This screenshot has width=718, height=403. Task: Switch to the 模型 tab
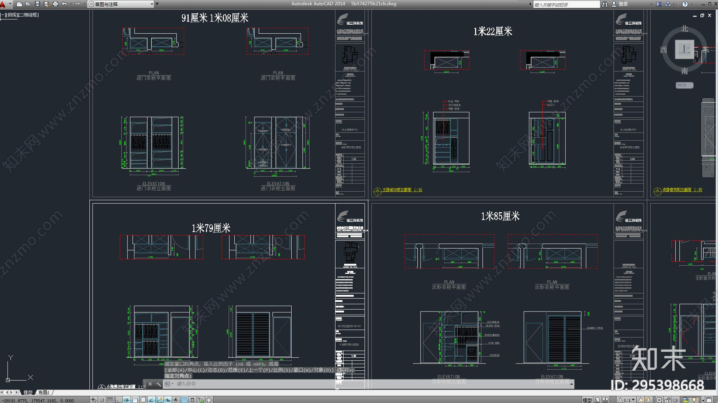point(28,393)
